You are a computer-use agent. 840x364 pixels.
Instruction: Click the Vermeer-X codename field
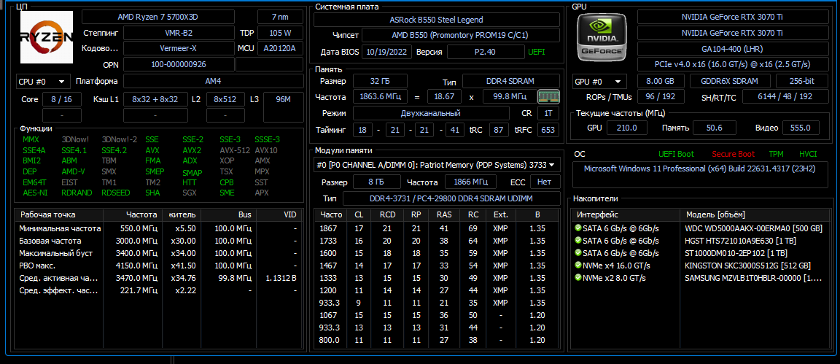click(179, 48)
